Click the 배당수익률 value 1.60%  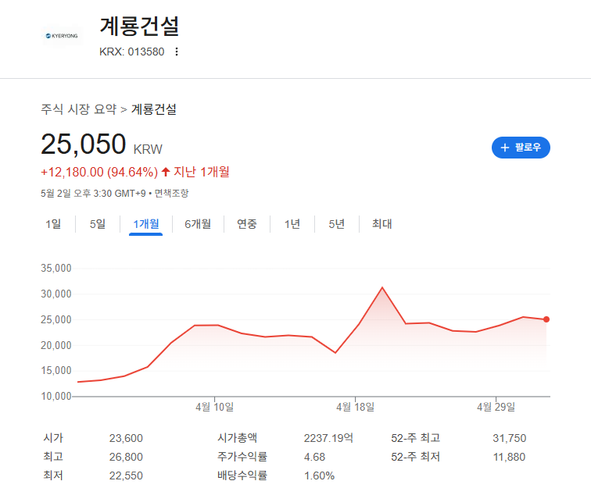click(x=319, y=476)
